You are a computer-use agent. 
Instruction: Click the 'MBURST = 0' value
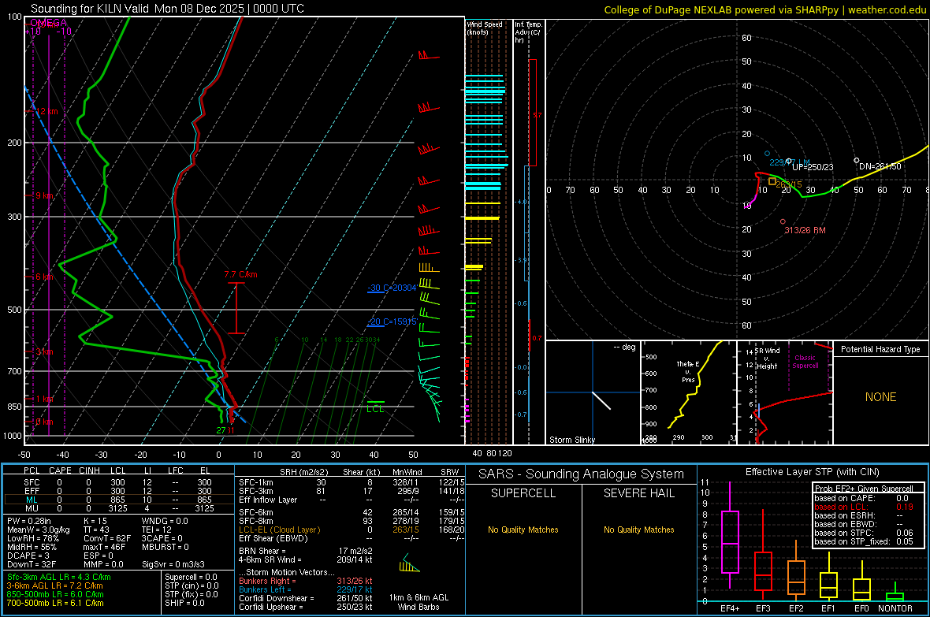point(166,547)
